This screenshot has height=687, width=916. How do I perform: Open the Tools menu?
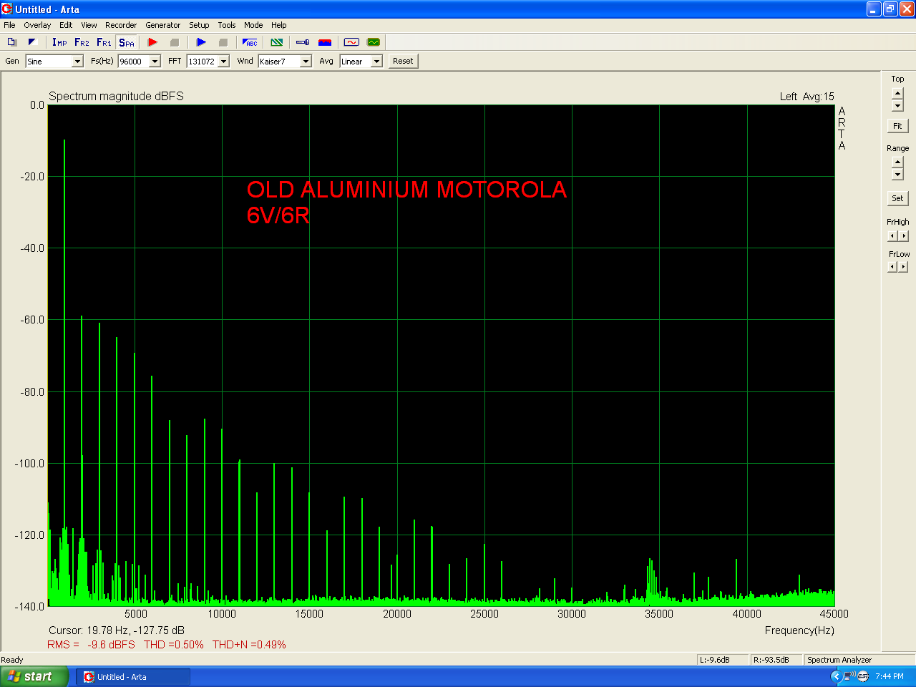pos(227,25)
